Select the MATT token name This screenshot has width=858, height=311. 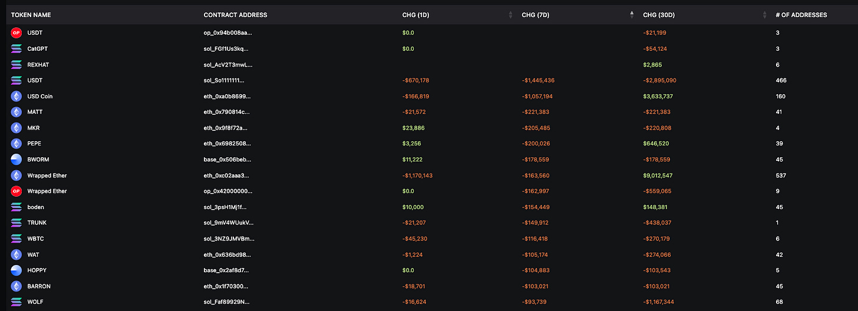coord(35,112)
